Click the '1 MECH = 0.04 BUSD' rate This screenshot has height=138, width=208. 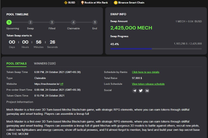coord(188,21)
